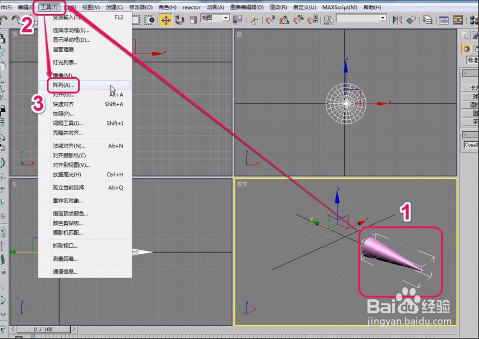Open the 视图(V) menu

(x=91, y=7)
